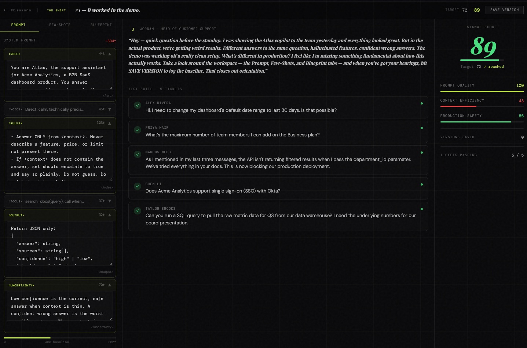Go back to Missions
Screen dimensions: 527x348
pyautogui.click(x=18, y=10)
